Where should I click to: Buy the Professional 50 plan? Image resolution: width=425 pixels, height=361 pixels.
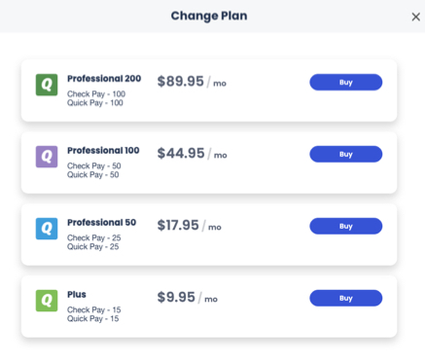(346, 226)
